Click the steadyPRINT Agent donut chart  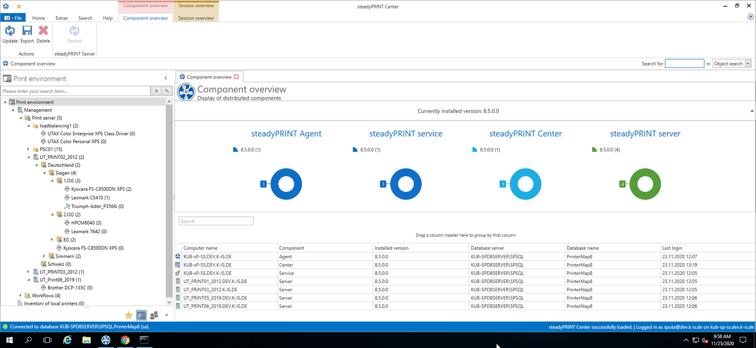[x=286, y=184]
